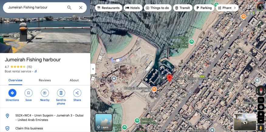Click the claim business shield icon

tap(7, 128)
